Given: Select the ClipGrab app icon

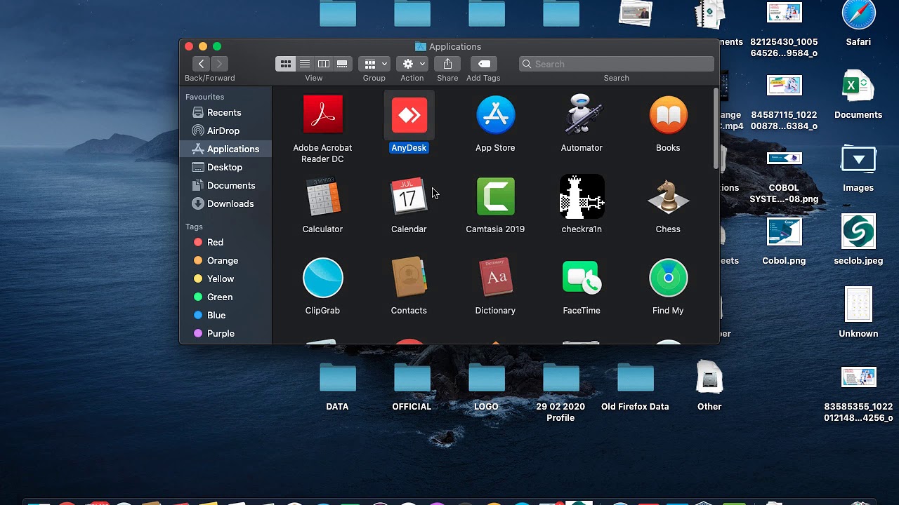Looking at the screenshot, I should click(322, 277).
